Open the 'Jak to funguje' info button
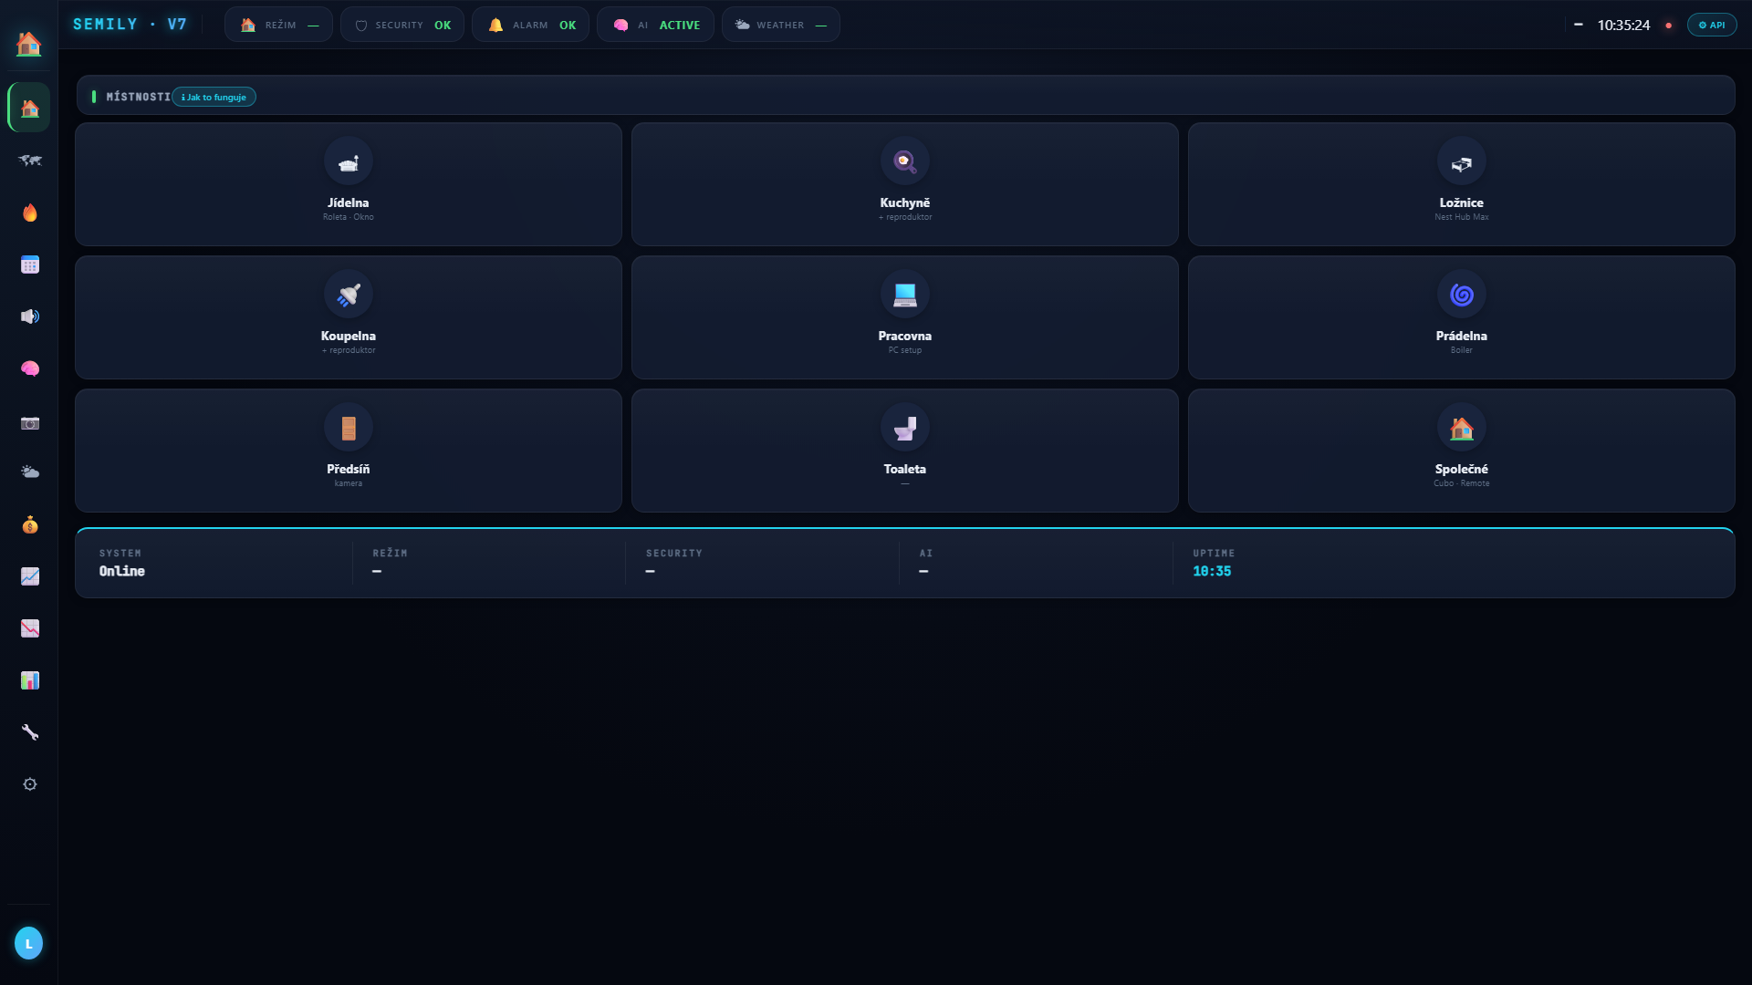The image size is (1752, 985). [214, 97]
